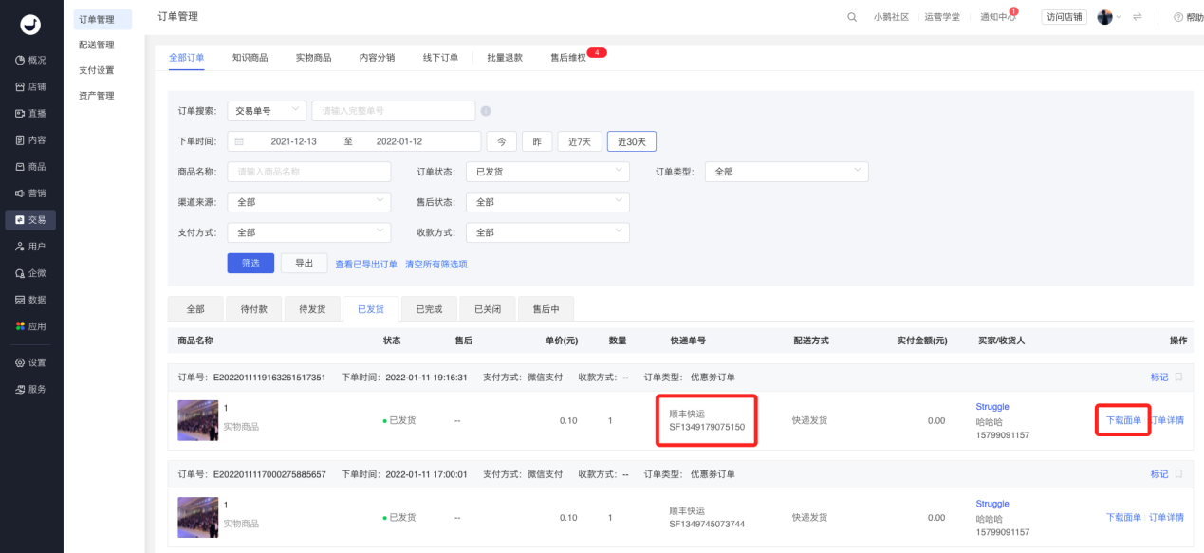Open 店铺 shop section in sidebar

[30, 86]
